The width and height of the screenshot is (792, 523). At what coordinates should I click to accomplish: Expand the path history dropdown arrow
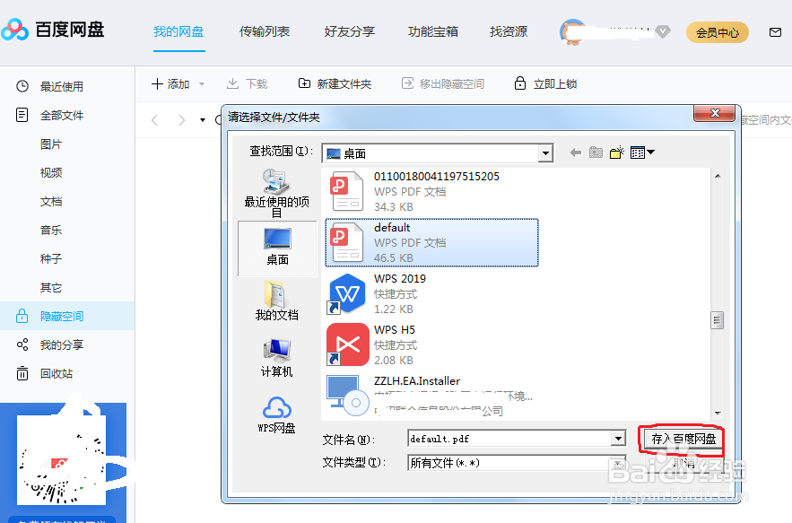coord(203,120)
